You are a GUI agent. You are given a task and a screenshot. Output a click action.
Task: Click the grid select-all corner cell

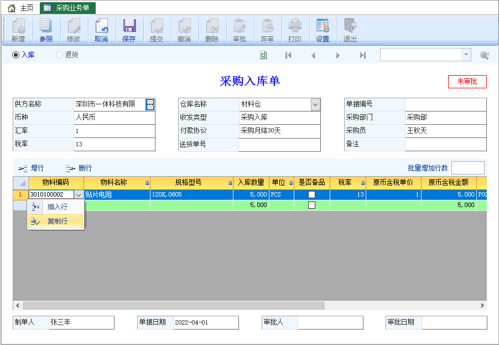pyautogui.click(x=20, y=183)
